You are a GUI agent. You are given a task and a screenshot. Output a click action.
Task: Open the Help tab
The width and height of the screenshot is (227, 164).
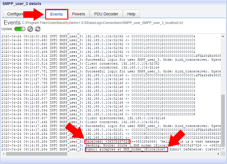[131, 14]
